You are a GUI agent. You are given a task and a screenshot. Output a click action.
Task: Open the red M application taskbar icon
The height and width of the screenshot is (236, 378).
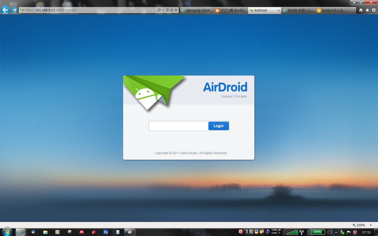click(82, 232)
